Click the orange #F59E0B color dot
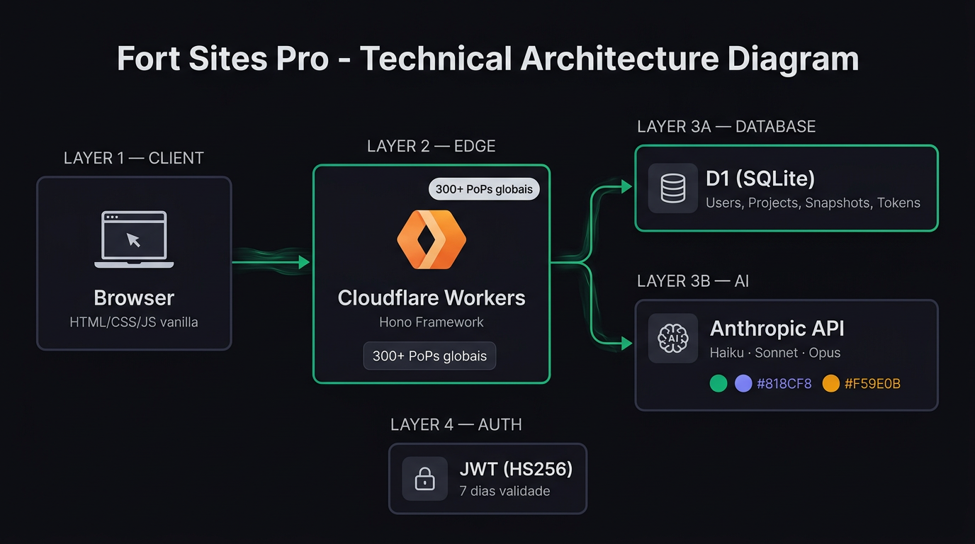975x544 pixels. (831, 384)
